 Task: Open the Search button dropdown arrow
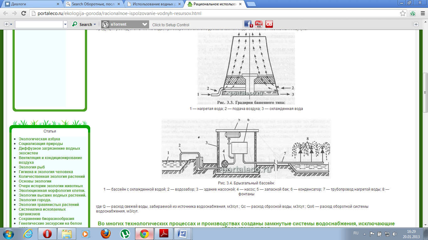coord(95,24)
